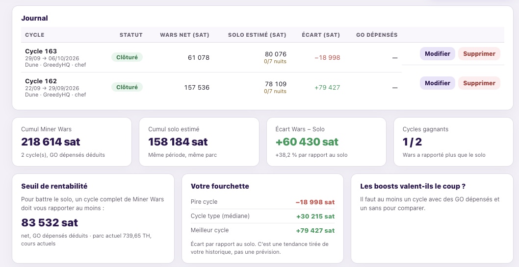
Task: Click the STATUT column header
Action: coord(131,35)
